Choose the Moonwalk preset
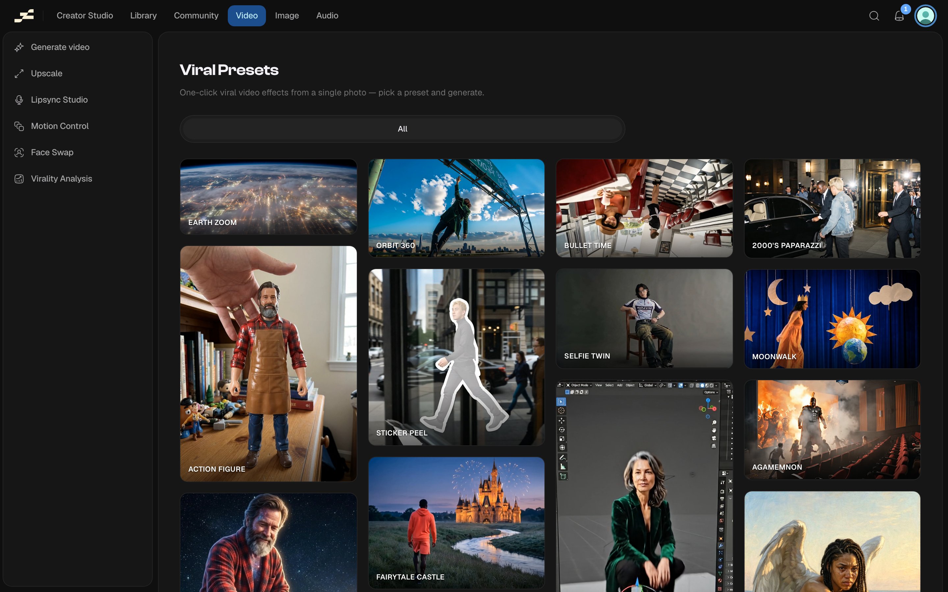 pos(832,319)
